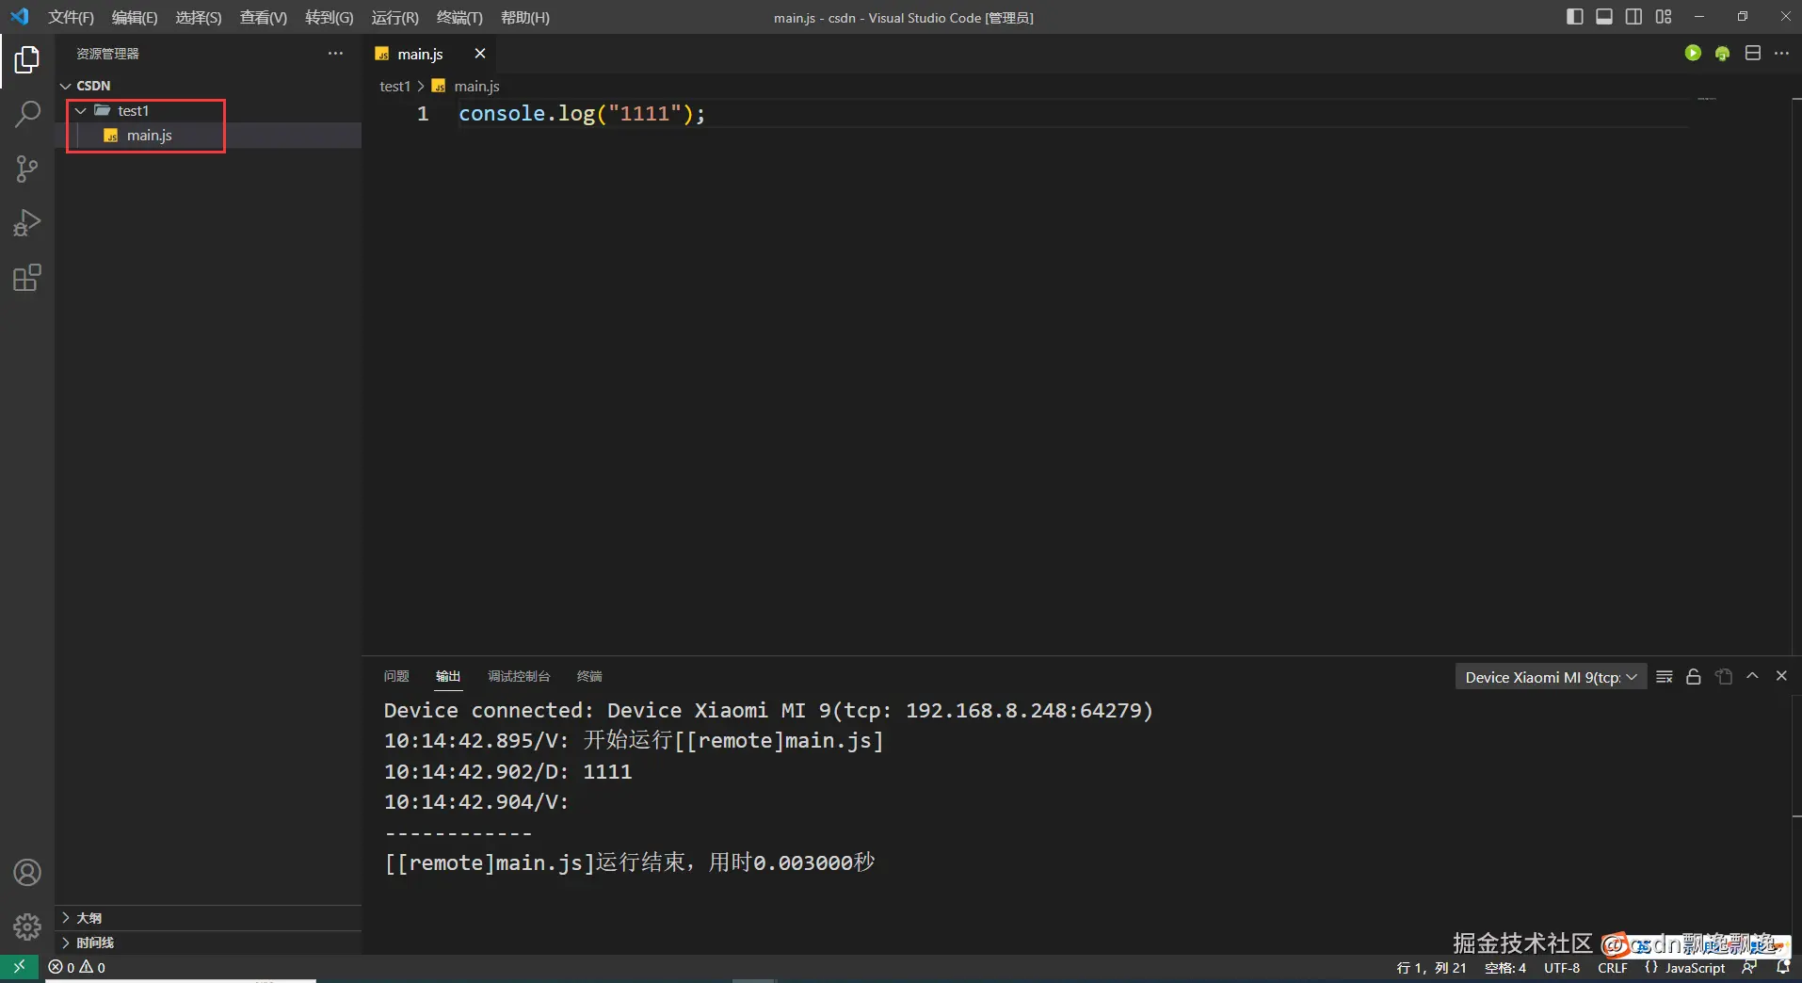
Task: Click the test1 breadcrumb segment
Action: click(x=394, y=86)
